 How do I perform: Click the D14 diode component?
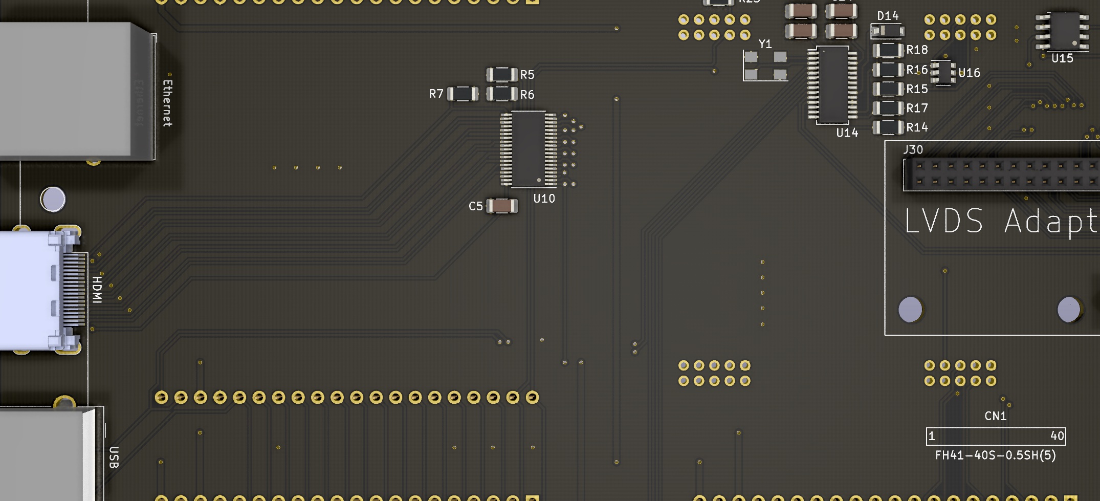(888, 31)
